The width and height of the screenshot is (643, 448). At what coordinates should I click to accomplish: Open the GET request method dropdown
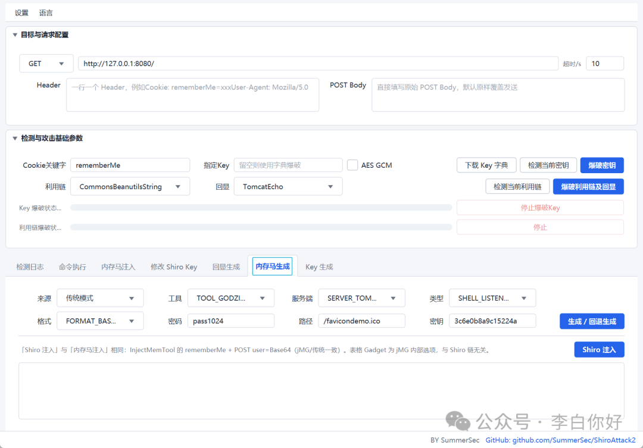tap(46, 64)
